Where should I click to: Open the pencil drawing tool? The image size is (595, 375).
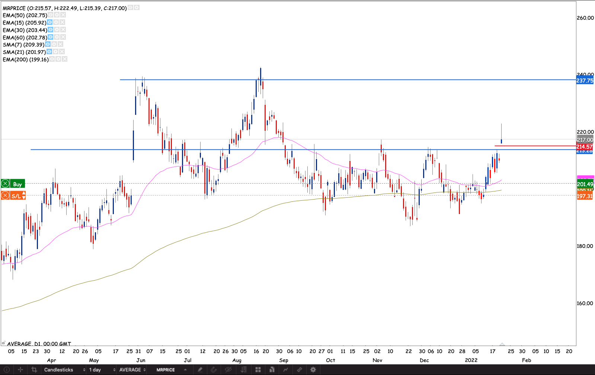(200, 369)
